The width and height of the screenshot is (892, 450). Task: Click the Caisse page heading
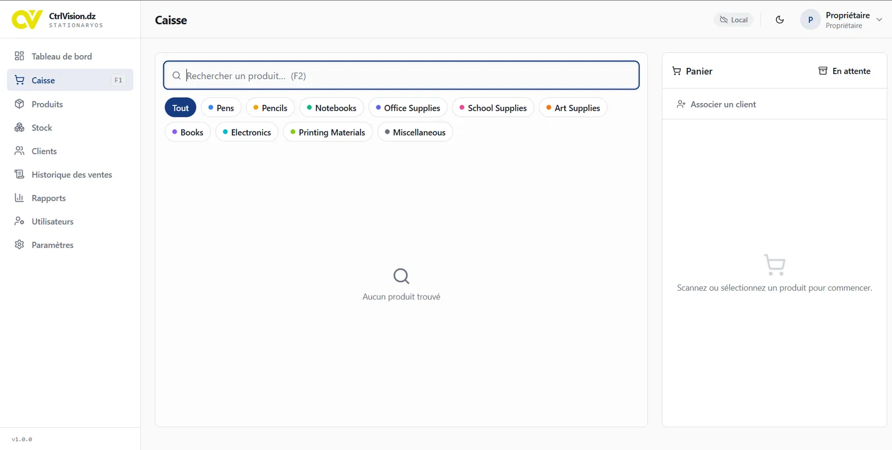click(x=171, y=20)
